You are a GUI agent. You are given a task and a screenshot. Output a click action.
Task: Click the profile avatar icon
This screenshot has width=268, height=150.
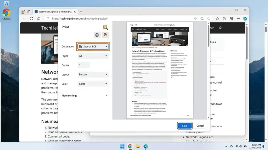[x=23, y=12]
